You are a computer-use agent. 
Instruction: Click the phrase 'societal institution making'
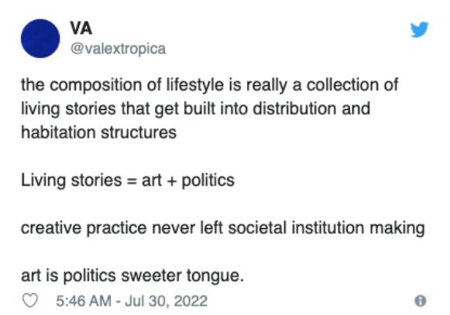click(x=327, y=228)
